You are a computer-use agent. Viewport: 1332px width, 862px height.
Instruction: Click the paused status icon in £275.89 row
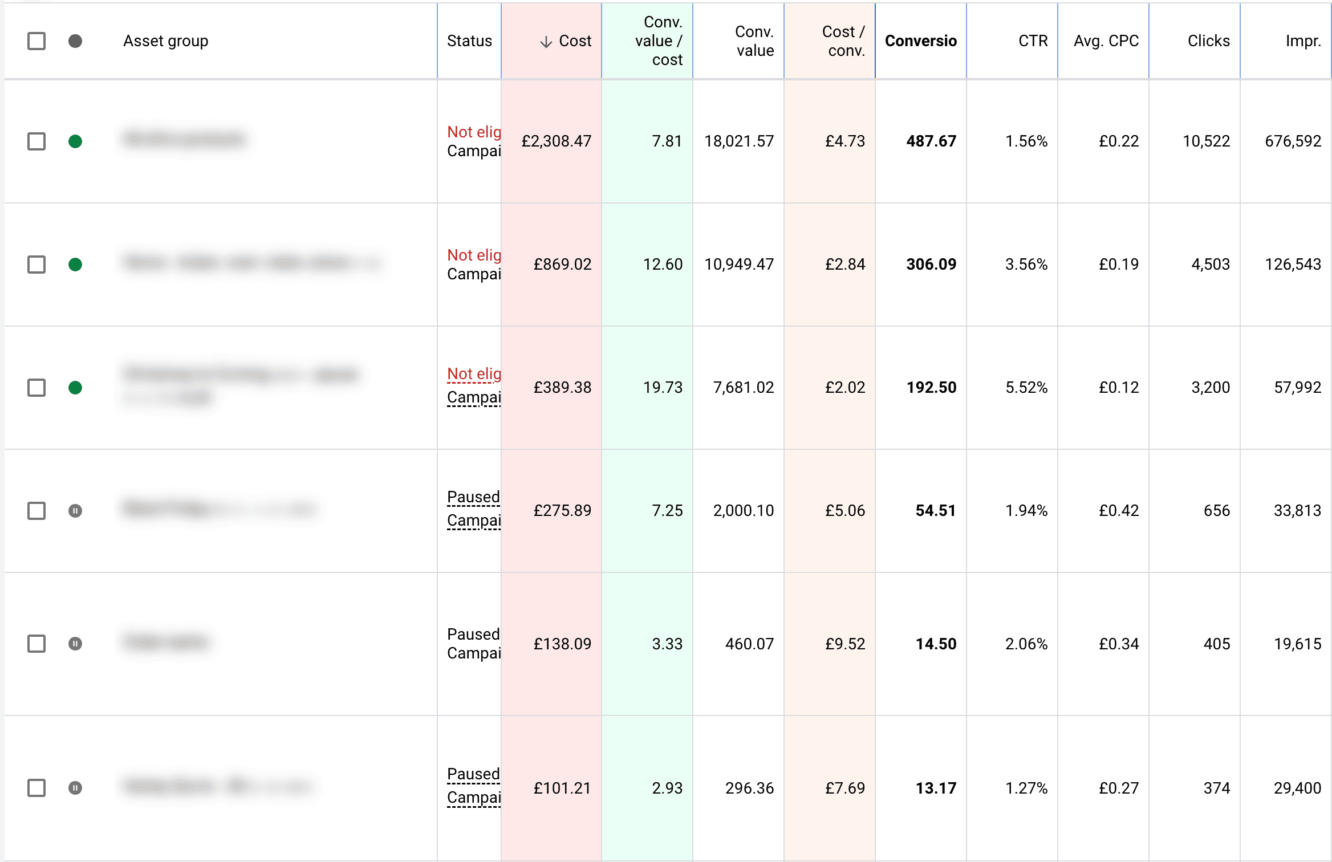pyautogui.click(x=75, y=511)
